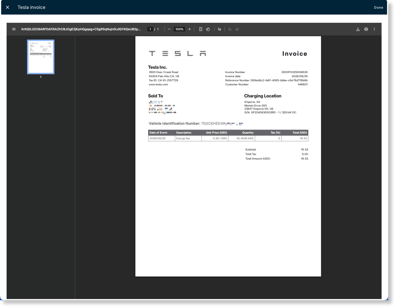The image size is (395, 307).
Task: Toggle the PDF sidebar menu icon
Action: (14, 29)
